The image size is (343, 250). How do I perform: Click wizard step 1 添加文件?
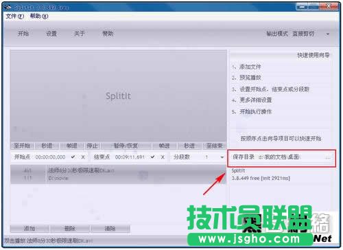tap(246, 67)
